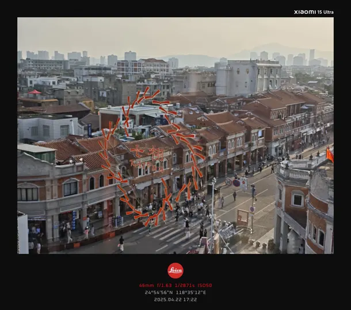Click the round traffic signs on pole

(236, 183)
